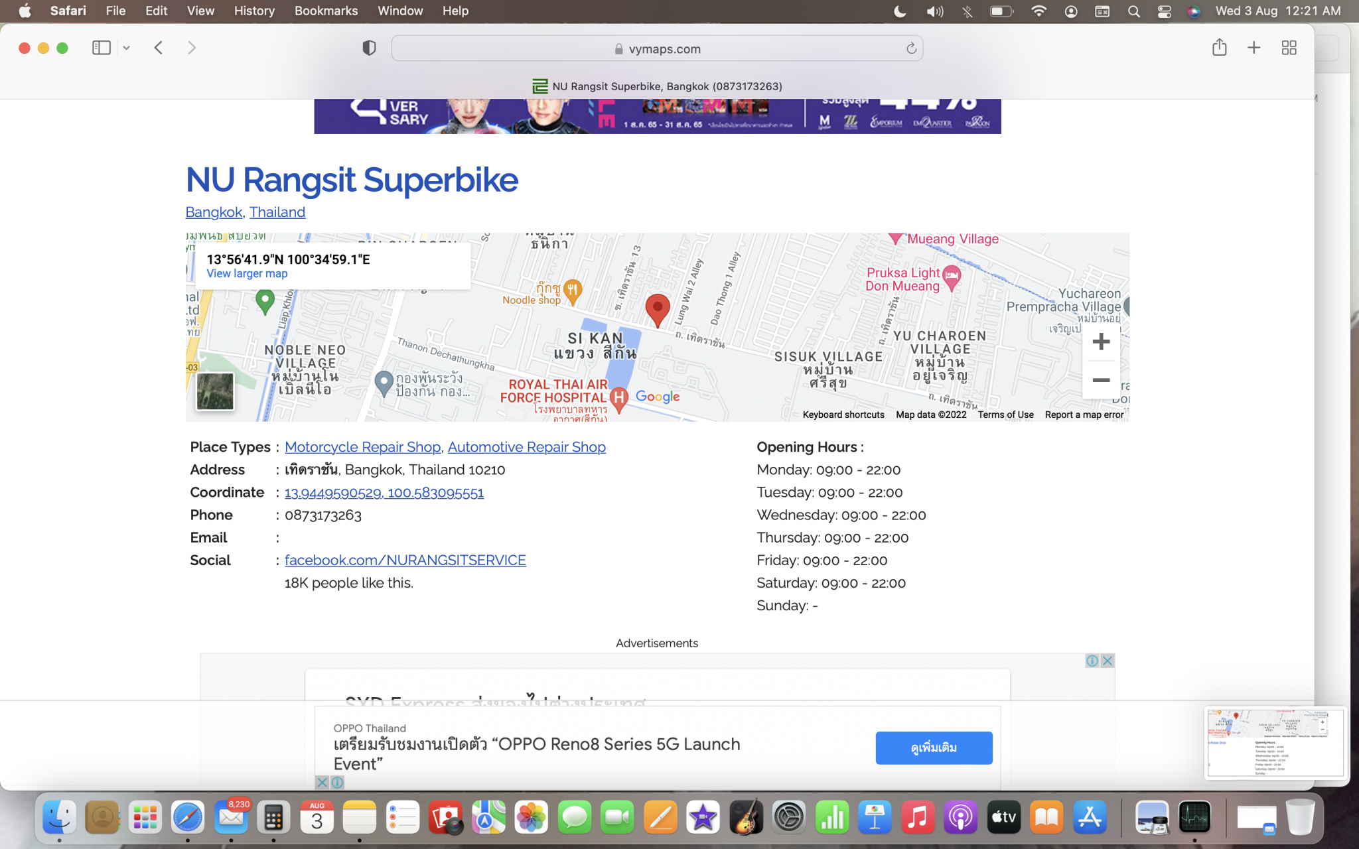Close the upper advertisement with X icon
This screenshot has width=1359, height=849.
(1107, 661)
